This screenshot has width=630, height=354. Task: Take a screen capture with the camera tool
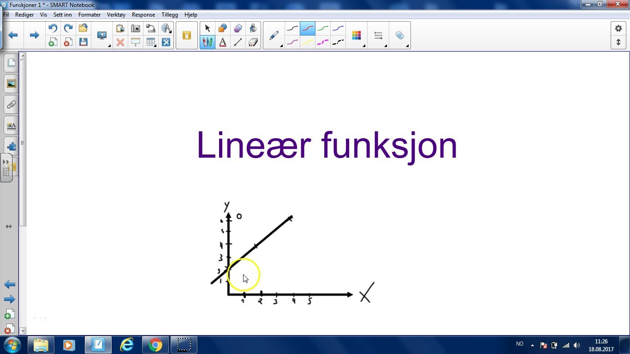[x=135, y=28]
